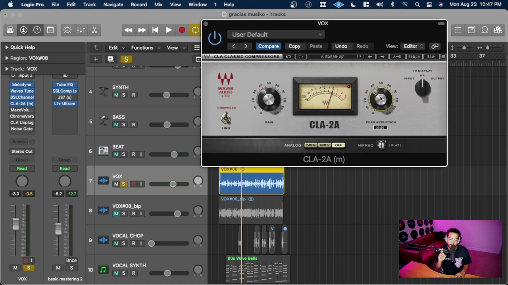Screen dimensions: 508x285
Task: Add new track with plus button
Action: [x=96, y=59]
